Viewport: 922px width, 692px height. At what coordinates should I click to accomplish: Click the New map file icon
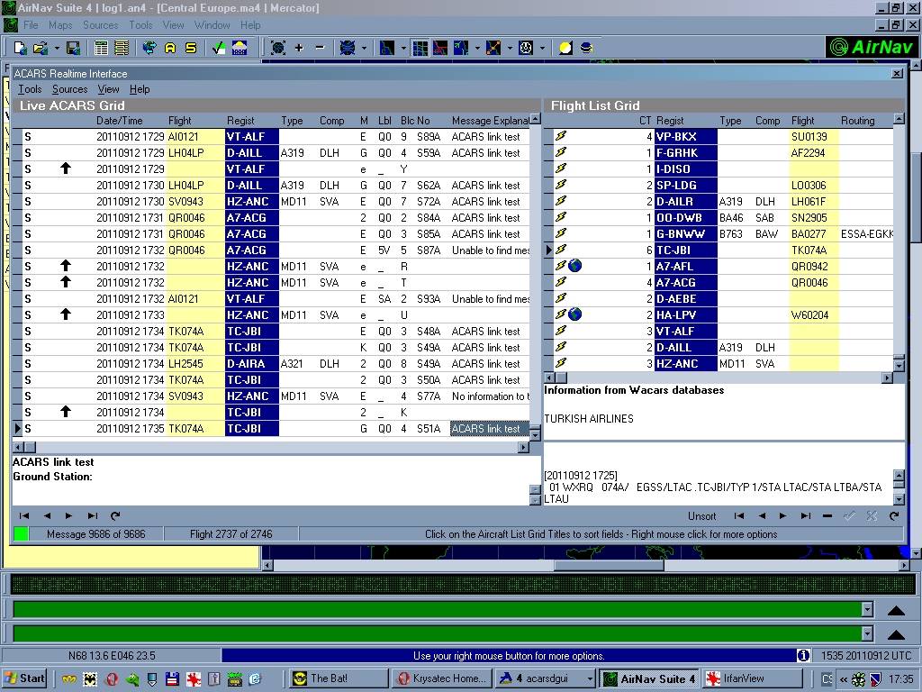coord(20,48)
